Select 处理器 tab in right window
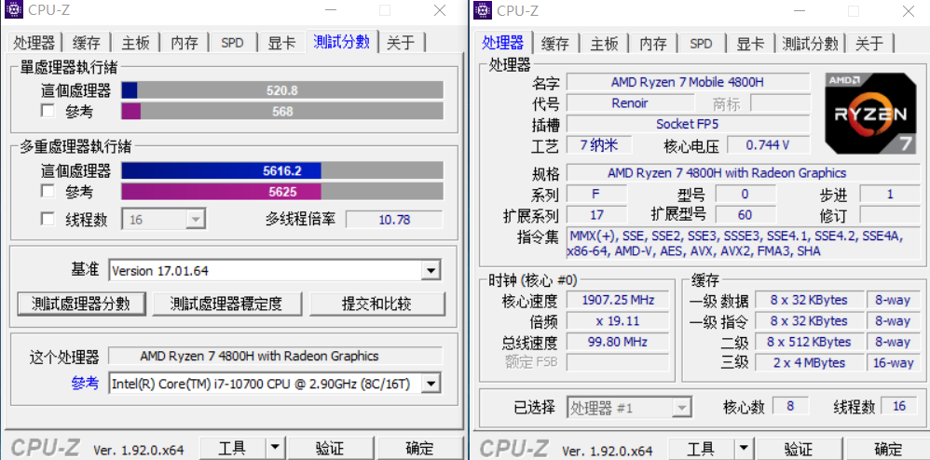 click(503, 42)
